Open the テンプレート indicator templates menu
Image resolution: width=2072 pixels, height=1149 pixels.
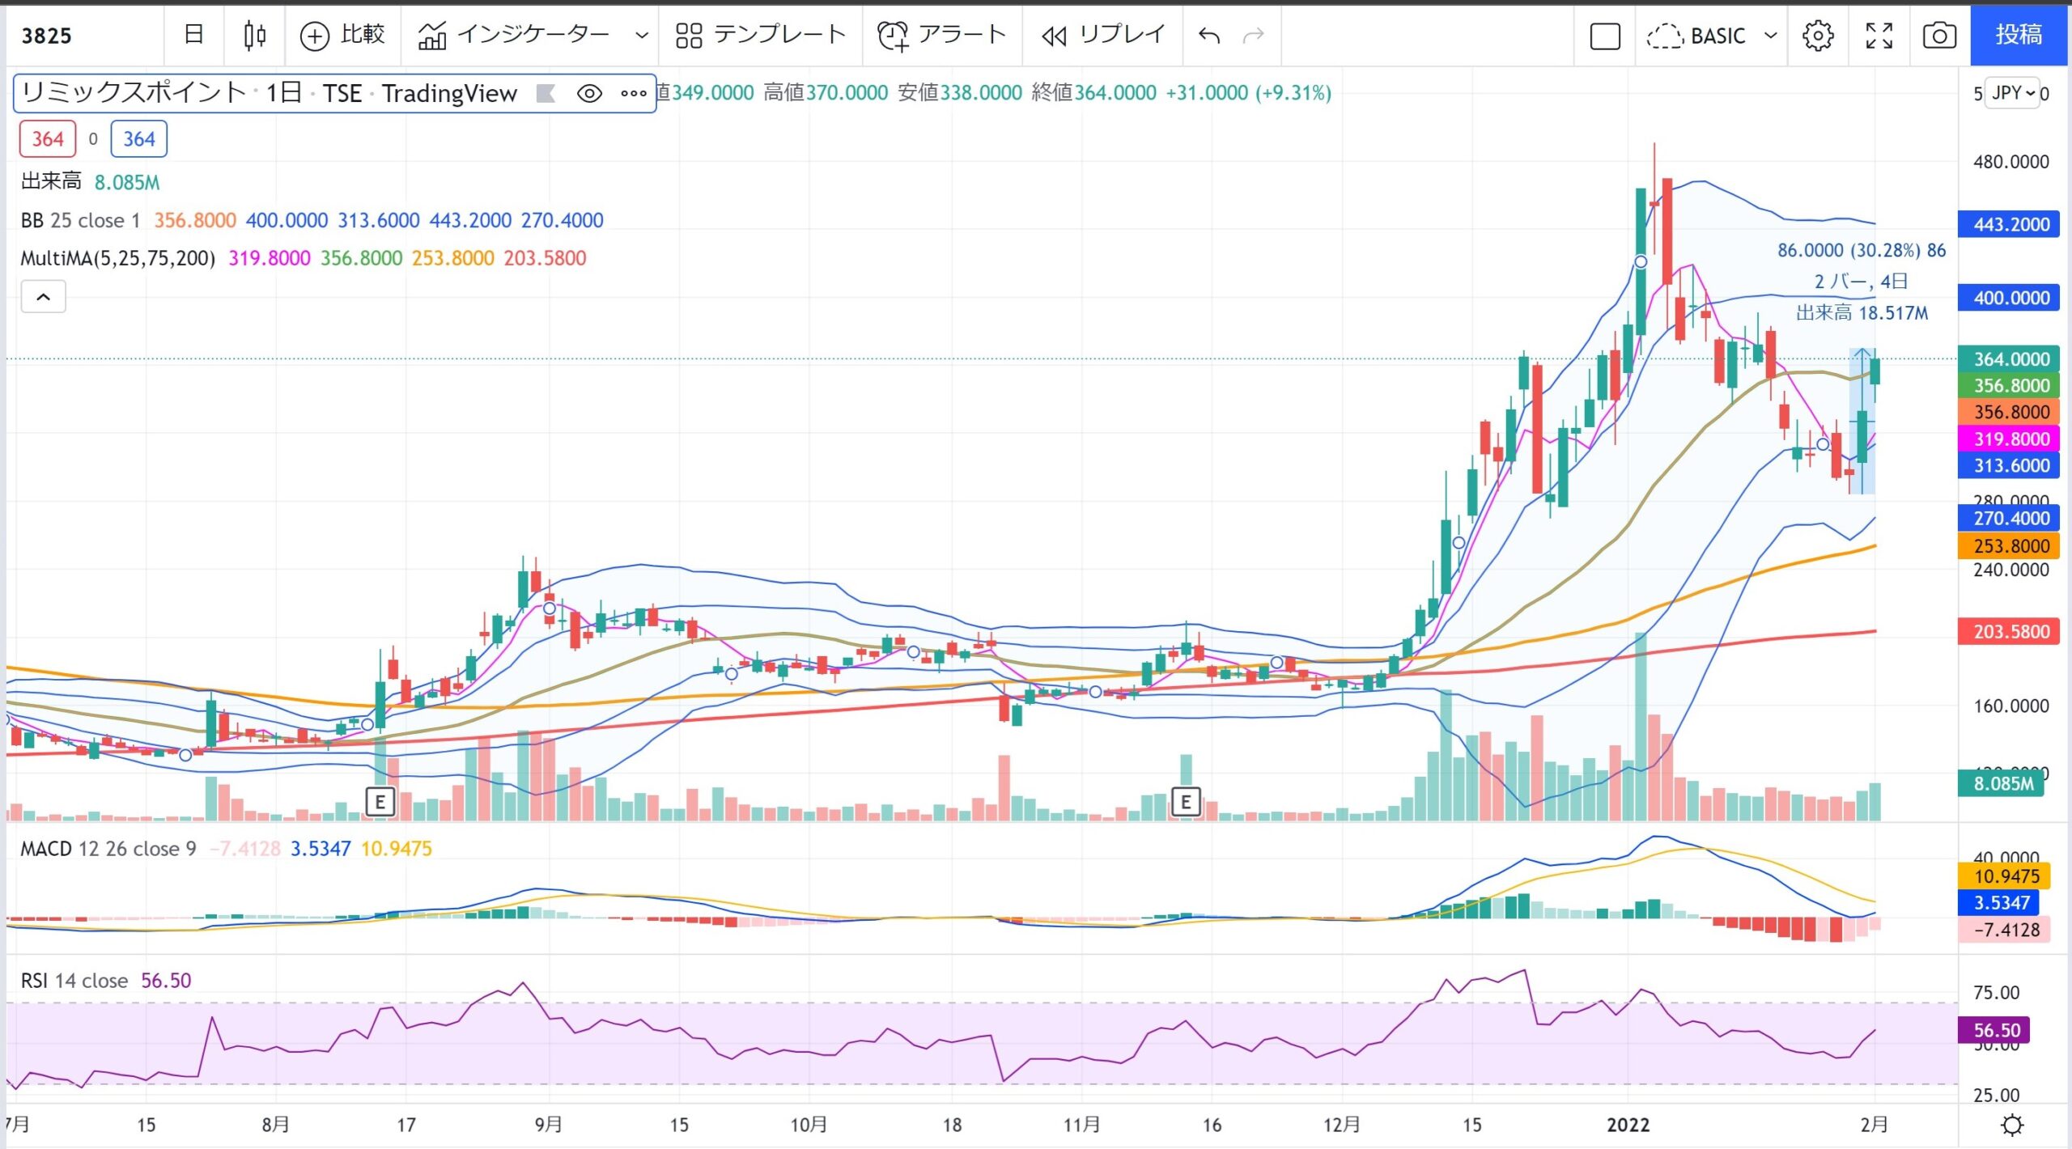(760, 35)
